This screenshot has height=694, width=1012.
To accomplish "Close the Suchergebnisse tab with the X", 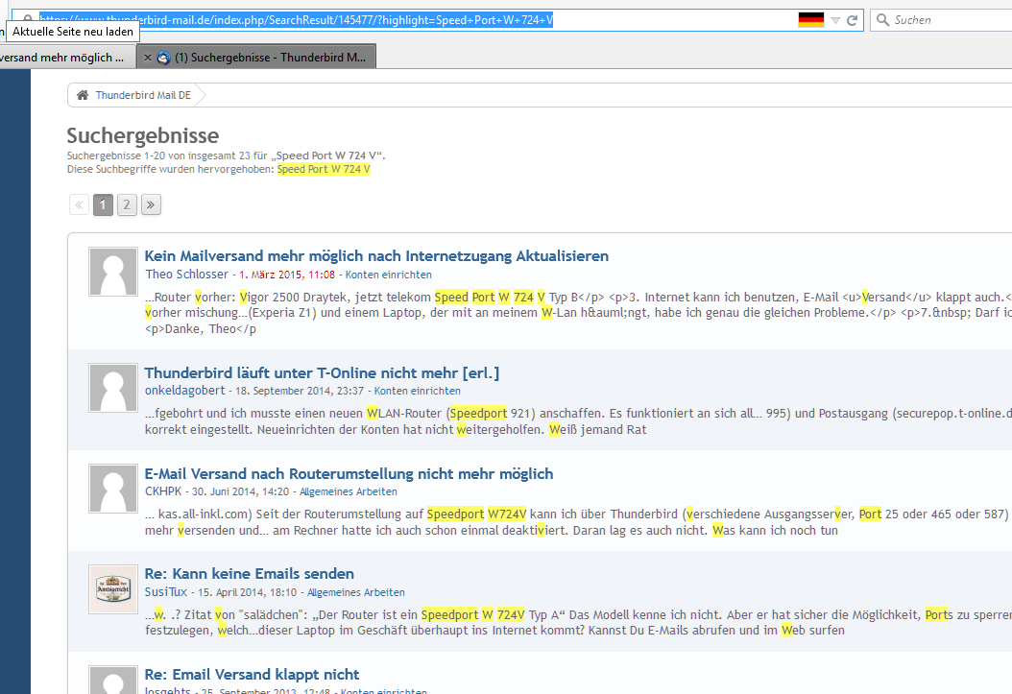I will click(x=147, y=58).
